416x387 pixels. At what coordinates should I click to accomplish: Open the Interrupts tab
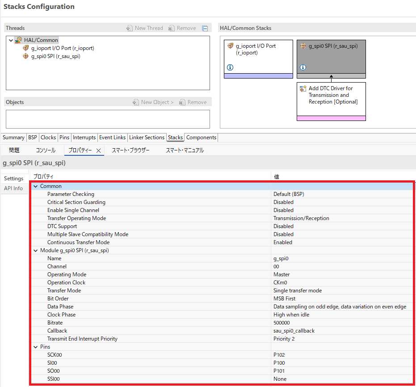(84, 137)
